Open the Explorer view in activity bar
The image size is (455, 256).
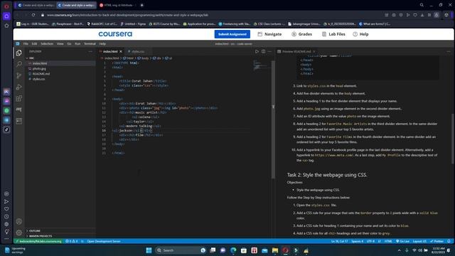(19, 53)
